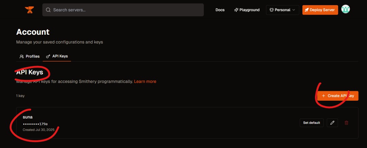This screenshot has height=148, width=367.
Task: Delete the suna key with trash icon
Action: (346, 123)
